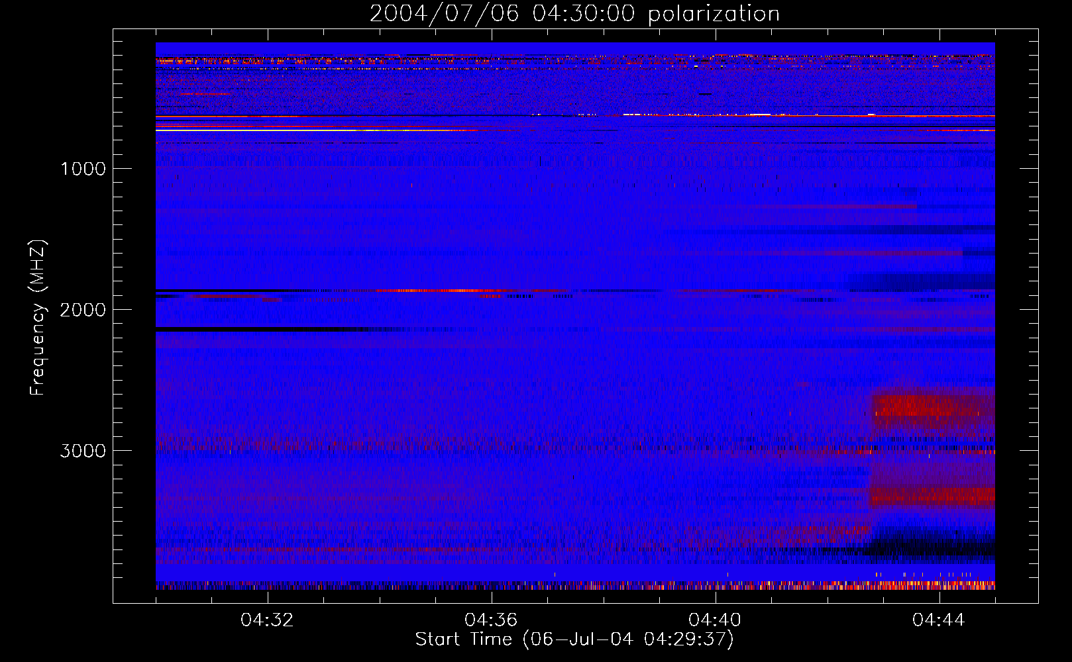Click the 04:44 time tick label
Screen dimensions: 1072x662
(x=939, y=620)
